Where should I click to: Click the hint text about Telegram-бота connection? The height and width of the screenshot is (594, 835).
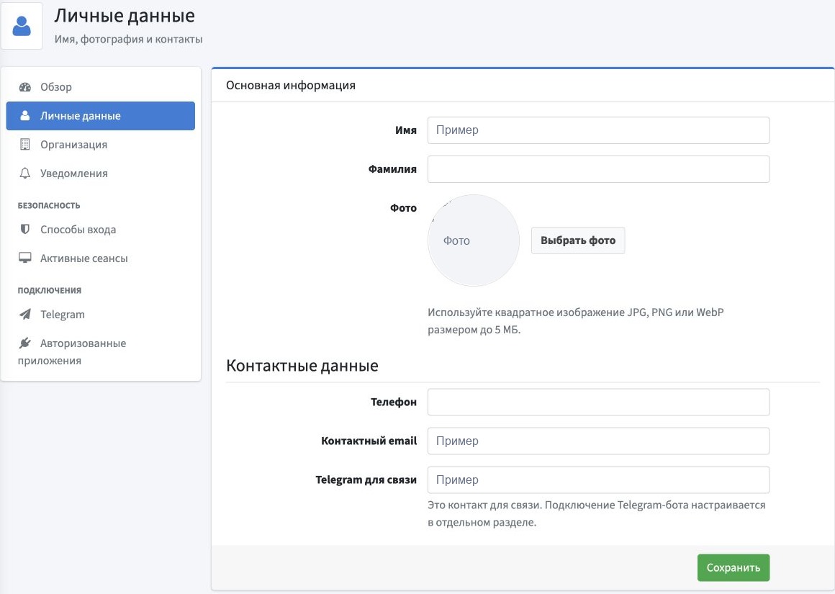597,513
